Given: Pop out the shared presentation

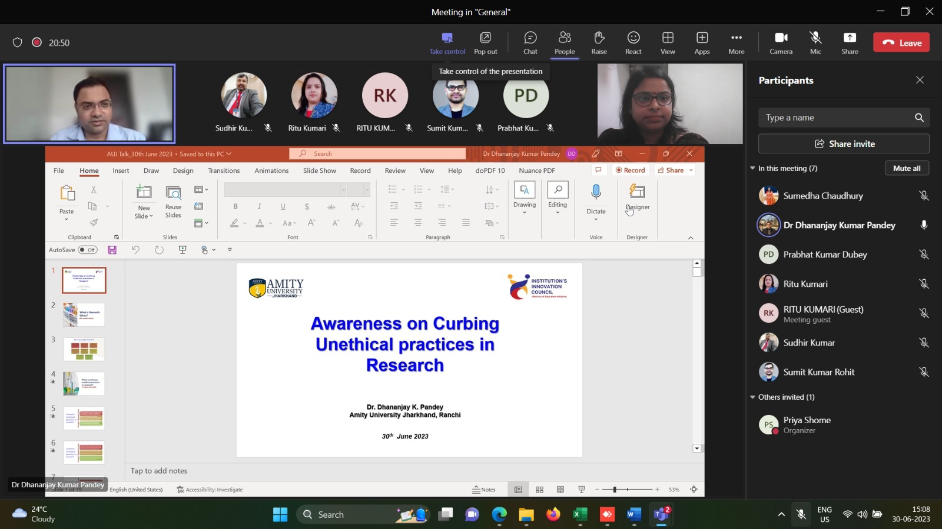Looking at the screenshot, I should (x=485, y=43).
